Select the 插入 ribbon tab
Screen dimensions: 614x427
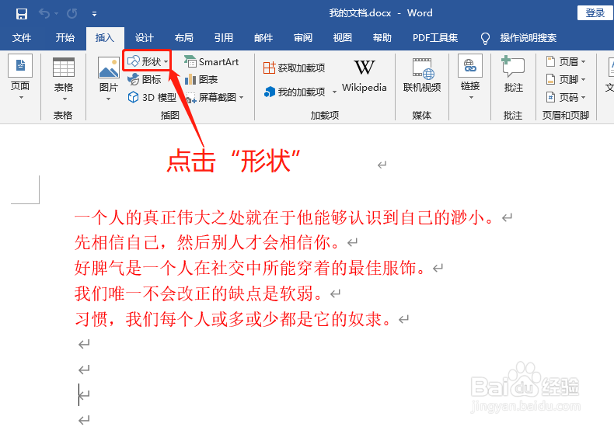pos(105,38)
